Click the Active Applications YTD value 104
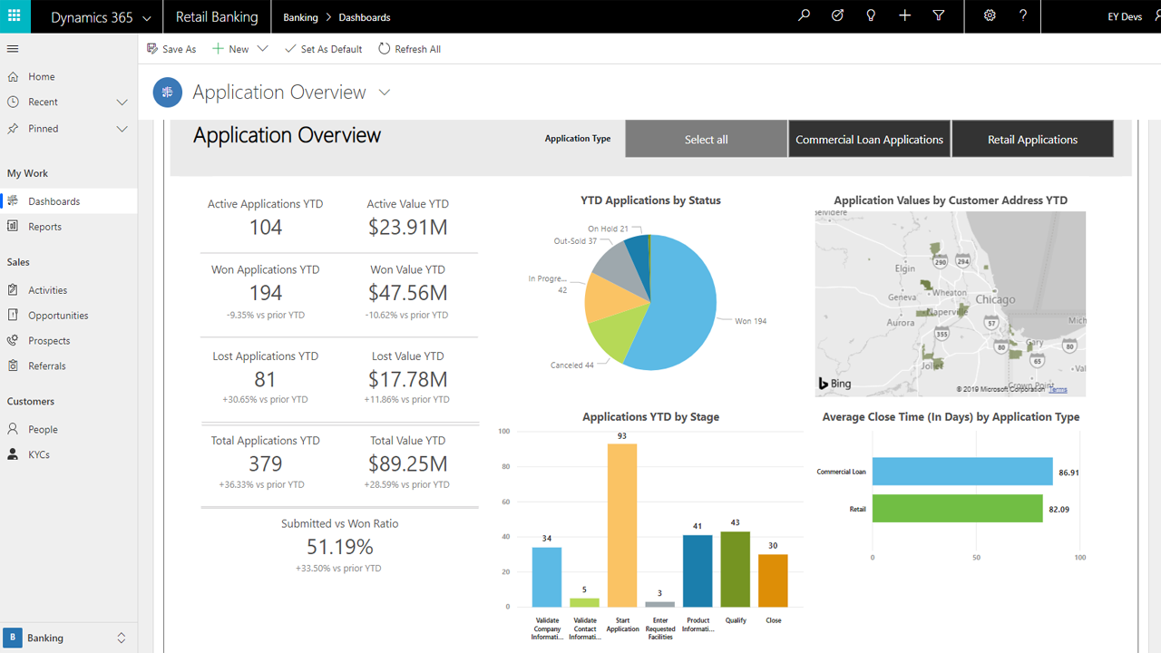Viewport: 1161px width, 653px height. point(266,228)
